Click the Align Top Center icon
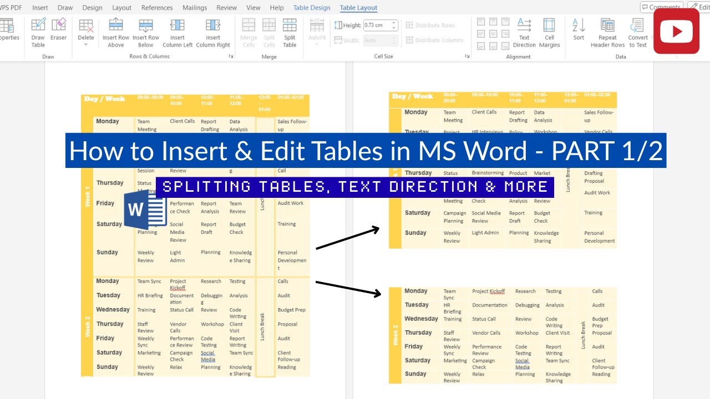The image size is (710, 399). tap(493, 22)
